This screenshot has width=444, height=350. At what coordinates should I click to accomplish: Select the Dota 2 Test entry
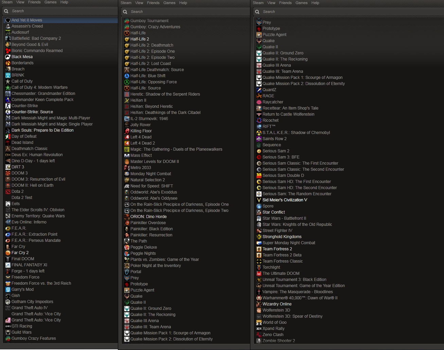point(22,198)
